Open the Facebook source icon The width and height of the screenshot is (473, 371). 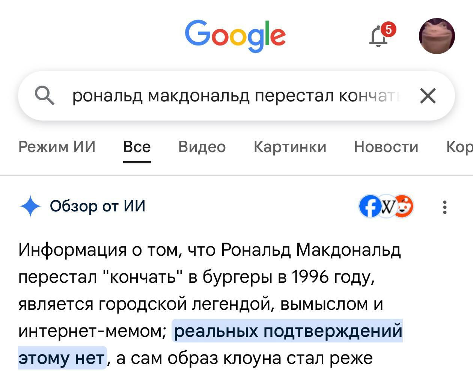(x=369, y=206)
